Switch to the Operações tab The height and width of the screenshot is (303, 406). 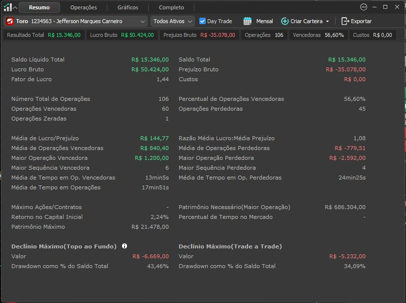(83, 7)
